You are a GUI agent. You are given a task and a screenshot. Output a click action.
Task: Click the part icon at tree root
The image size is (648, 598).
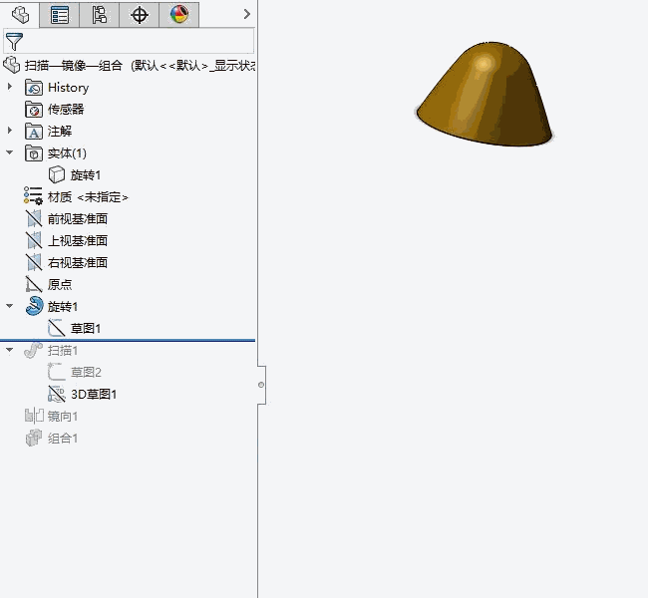click(x=12, y=66)
